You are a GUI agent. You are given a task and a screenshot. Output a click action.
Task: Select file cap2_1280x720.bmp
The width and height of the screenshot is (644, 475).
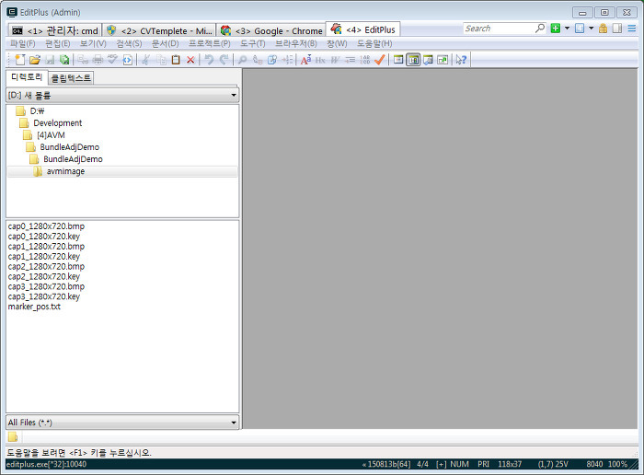[x=46, y=267]
